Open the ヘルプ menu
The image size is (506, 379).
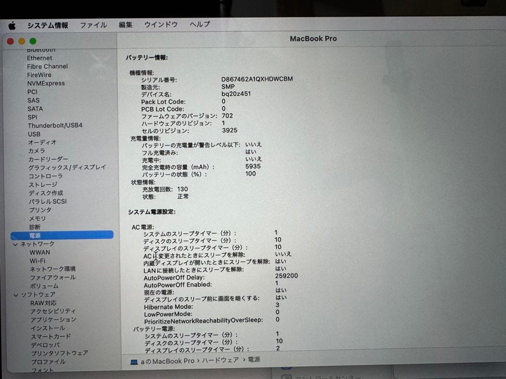point(199,26)
